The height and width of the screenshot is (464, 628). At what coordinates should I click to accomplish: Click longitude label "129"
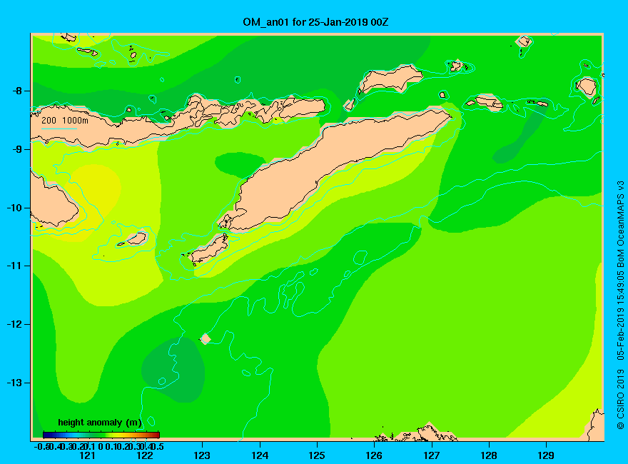click(546, 455)
